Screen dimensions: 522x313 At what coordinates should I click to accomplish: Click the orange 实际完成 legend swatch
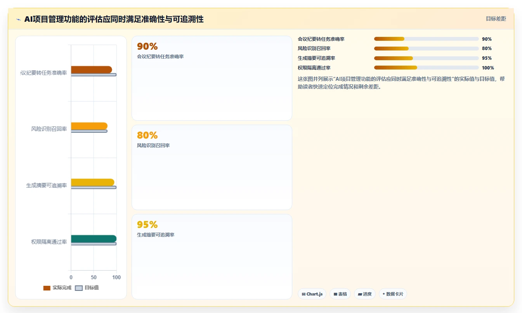(47, 288)
